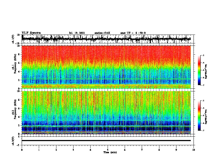This screenshot has height=168, width=218.
Task: Click the "station=GAK" header label
Action: (102, 33)
